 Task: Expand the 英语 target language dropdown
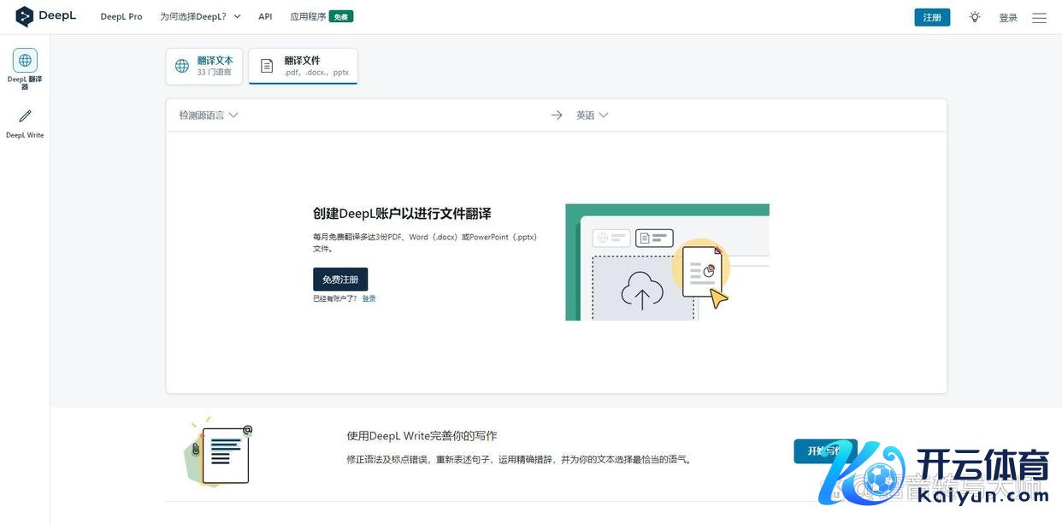(x=592, y=115)
